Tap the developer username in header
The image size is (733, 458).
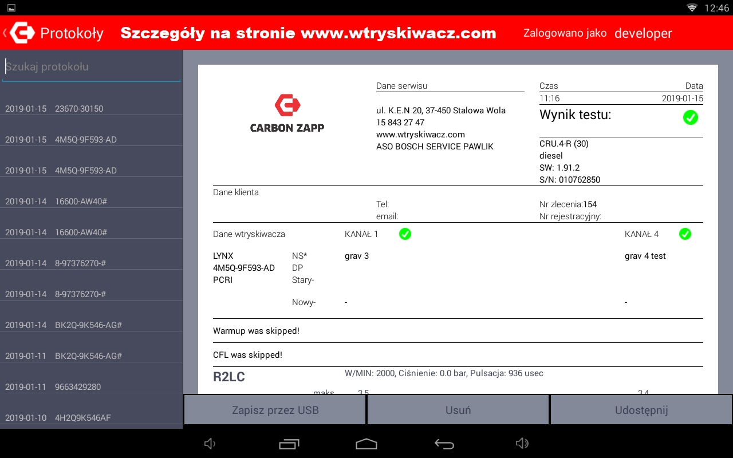click(643, 33)
